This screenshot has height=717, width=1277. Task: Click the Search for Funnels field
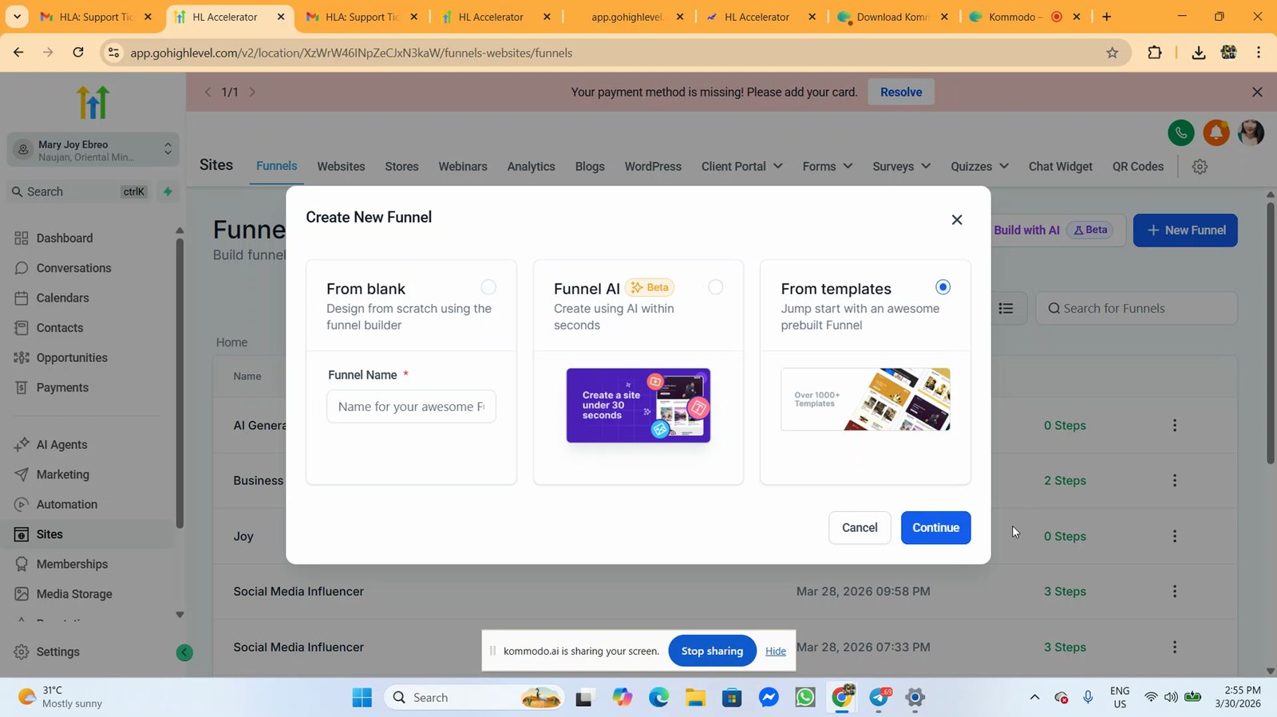pos(1137,309)
